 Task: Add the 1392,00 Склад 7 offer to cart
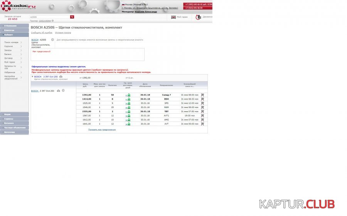[x=202, y=95]
